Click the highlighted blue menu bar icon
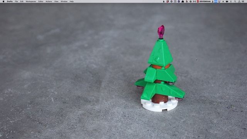Image resolution: width=247 pixels, height=139 pixels. pos(216,2)
